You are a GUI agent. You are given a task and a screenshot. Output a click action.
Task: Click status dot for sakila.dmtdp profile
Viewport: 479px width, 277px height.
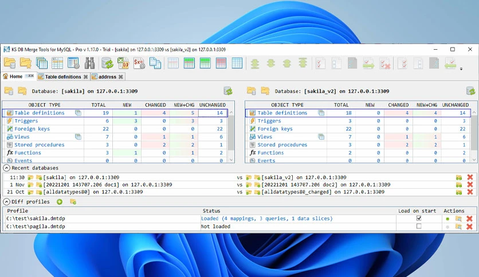[447, 219]
